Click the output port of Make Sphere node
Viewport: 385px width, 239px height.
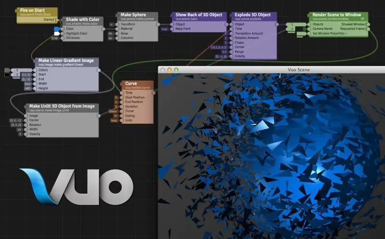pyautogui.click(x=158, y=25)
